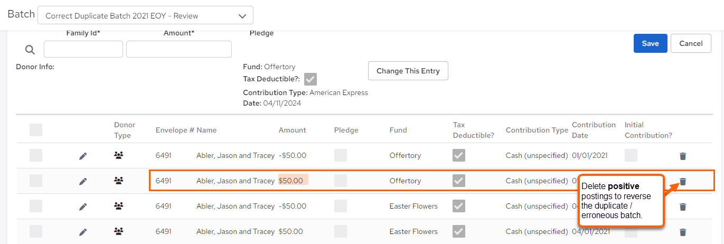Screen dimensions: 724x244
Task: Toggle the select-all checkbox in table header
Action: point(36,130)
